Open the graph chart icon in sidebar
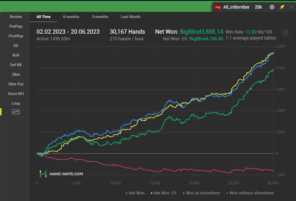 [16, 112]
